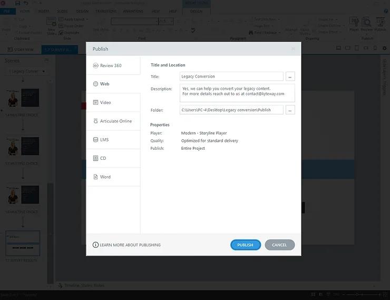Click the tablet landscape preview icon
The image size is (390, 300).
point(347,48)
